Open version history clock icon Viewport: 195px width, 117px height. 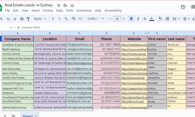[x=183, y=7]
